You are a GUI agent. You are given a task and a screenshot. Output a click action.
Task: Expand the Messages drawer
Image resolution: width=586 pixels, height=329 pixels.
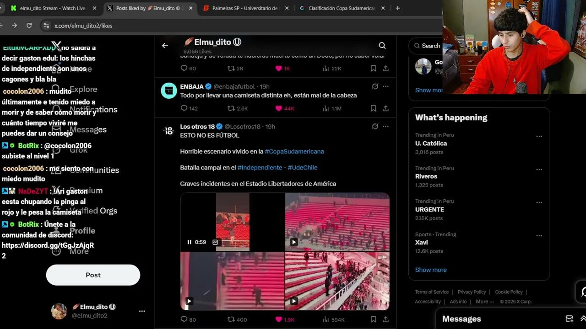point(583,319)
